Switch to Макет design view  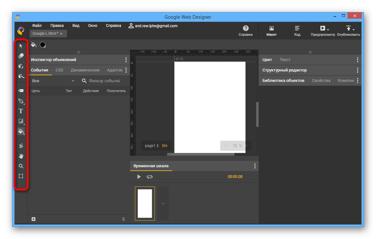[271, 31]
